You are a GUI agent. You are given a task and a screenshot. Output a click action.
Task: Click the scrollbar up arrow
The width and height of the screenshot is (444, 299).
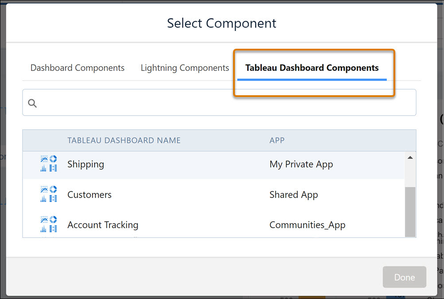click(410, 157)
